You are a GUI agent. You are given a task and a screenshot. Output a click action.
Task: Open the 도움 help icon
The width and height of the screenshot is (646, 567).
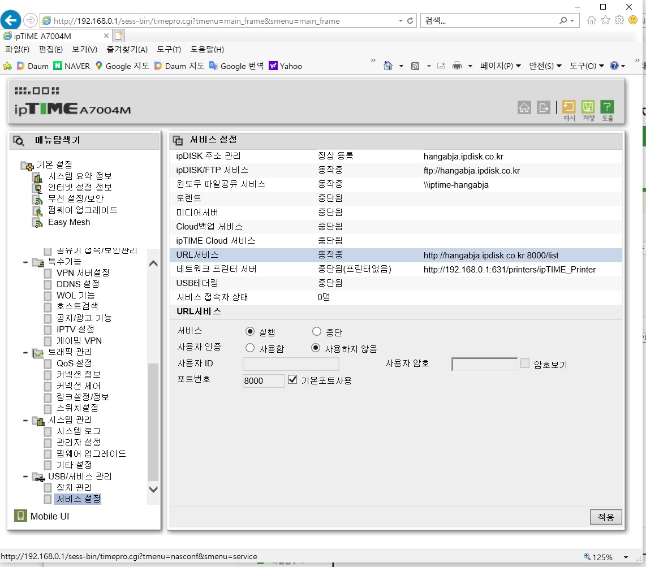pyautogui.click(x=607, y=107)
